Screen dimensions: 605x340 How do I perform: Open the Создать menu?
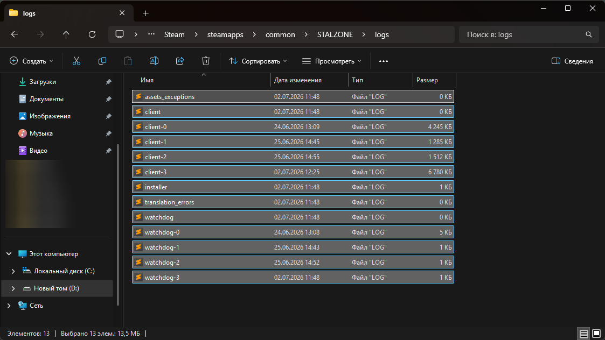(31, 61)
